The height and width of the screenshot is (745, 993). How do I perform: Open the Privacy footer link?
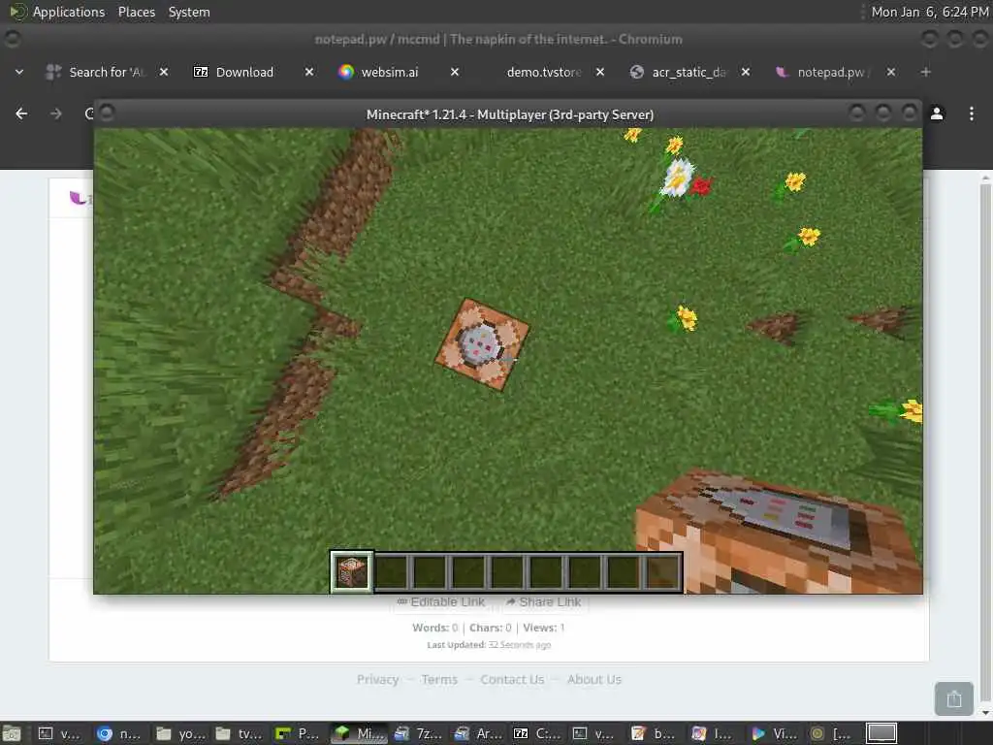pos(377,679)
